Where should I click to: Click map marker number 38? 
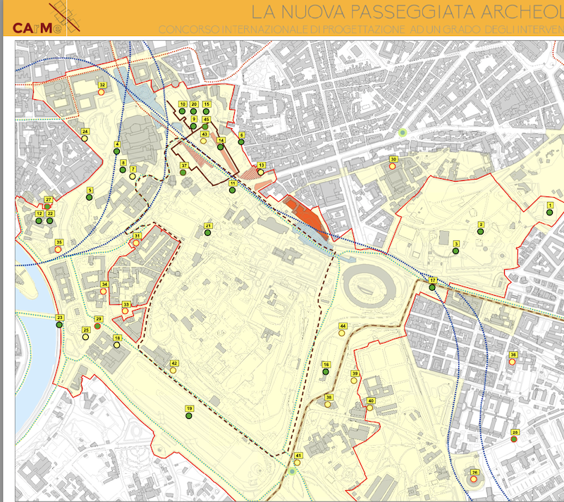point(328,404)
